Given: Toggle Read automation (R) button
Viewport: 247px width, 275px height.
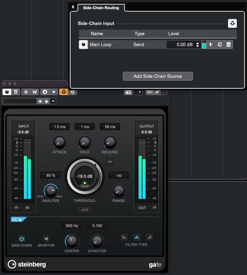Looking at the screenshot, I should point(26,92).
